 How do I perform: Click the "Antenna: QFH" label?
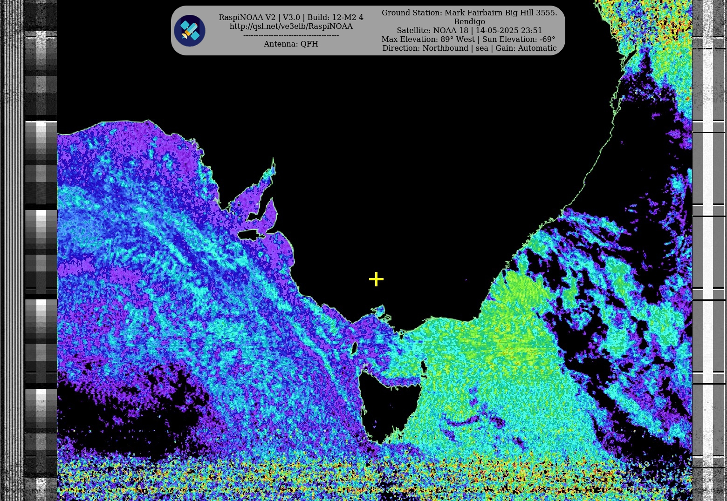coord(291,44)
